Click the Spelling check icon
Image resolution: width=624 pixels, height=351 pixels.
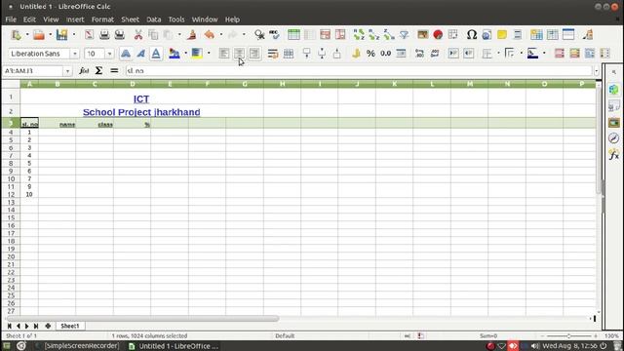coord(274,35)
